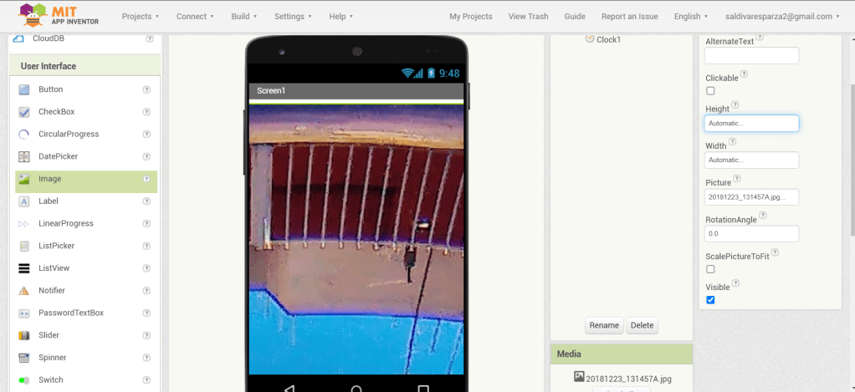The height and width of the screenshot is (392, 855).
Task: Expand the Build dropdown menu
Action: pos(244,16)
